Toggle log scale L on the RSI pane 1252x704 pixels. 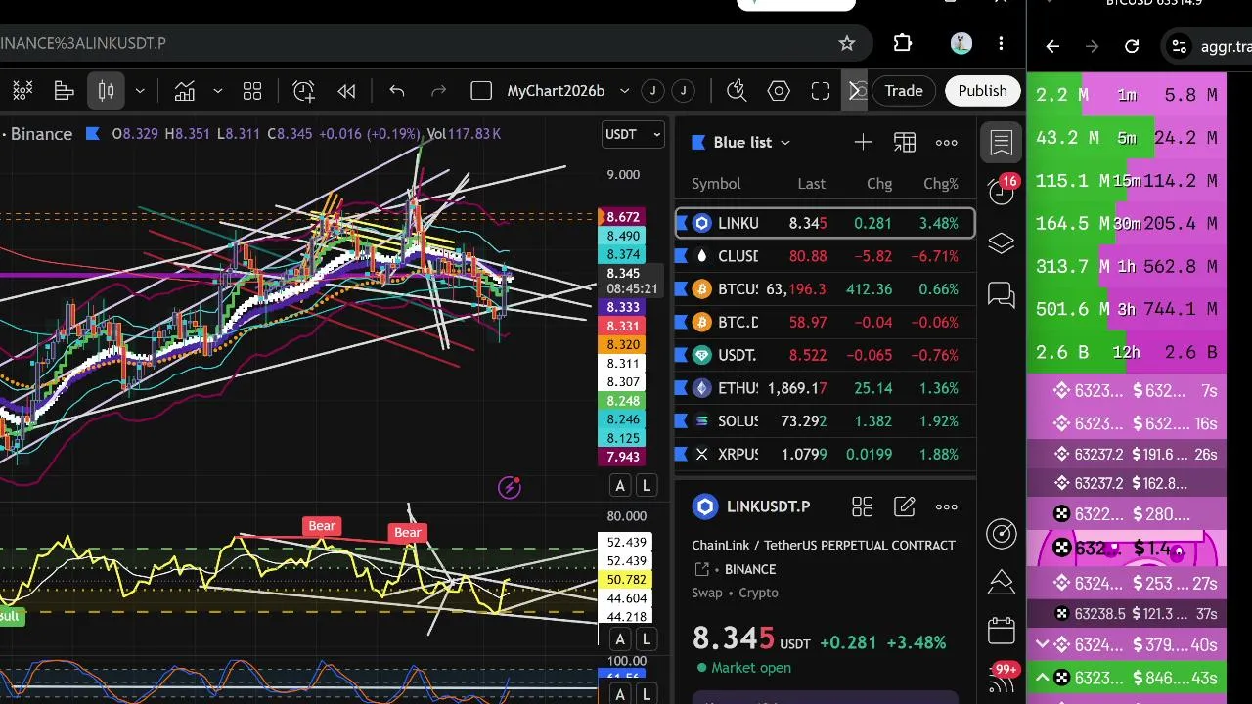pyautogui.click(x=647, y=639)
